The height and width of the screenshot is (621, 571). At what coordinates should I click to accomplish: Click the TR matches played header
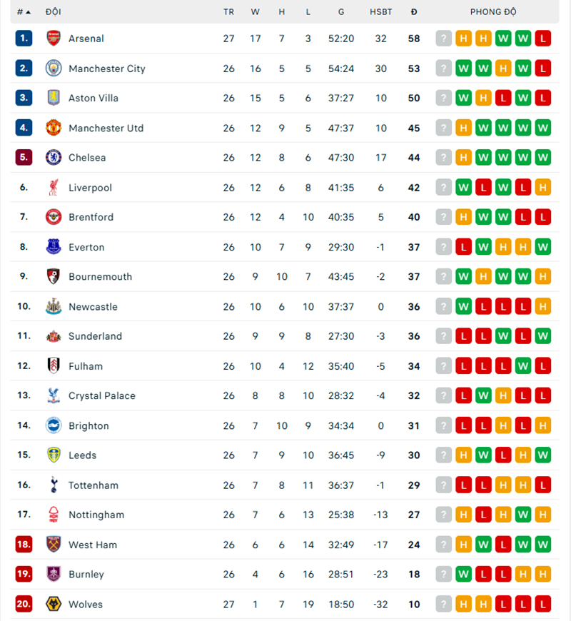point(228,12)
